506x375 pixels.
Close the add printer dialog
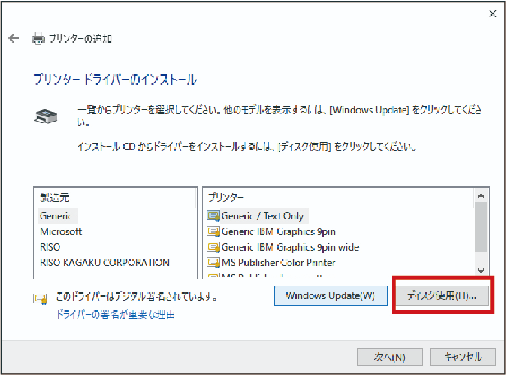coord(492,14)
